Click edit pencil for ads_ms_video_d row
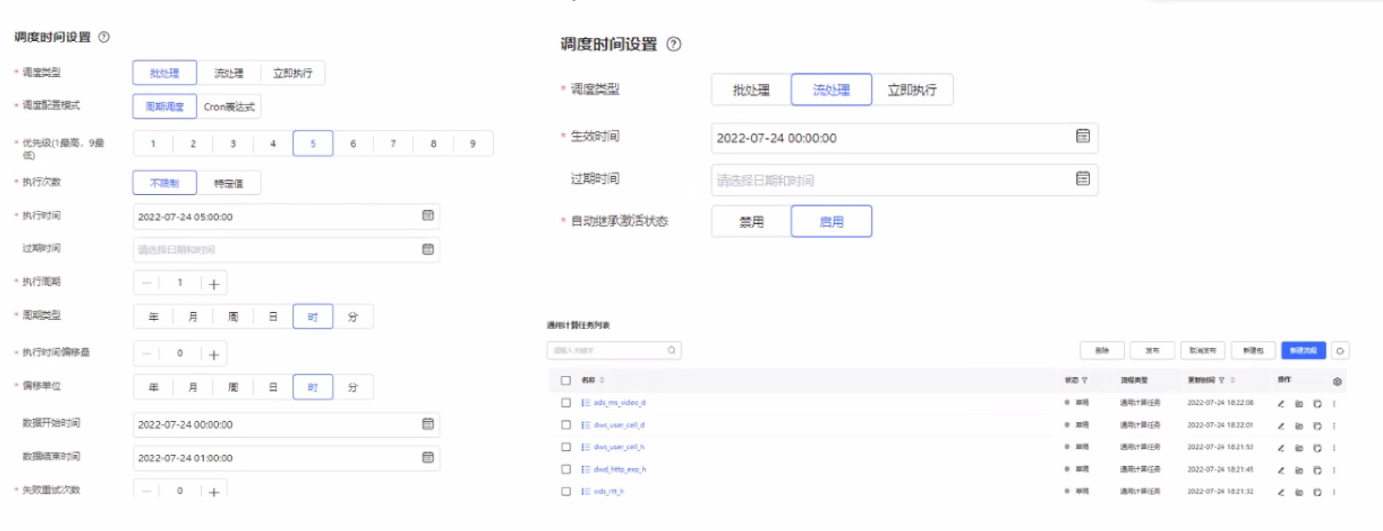This screenshot has height=531, width=1383. pos(1281,403)
